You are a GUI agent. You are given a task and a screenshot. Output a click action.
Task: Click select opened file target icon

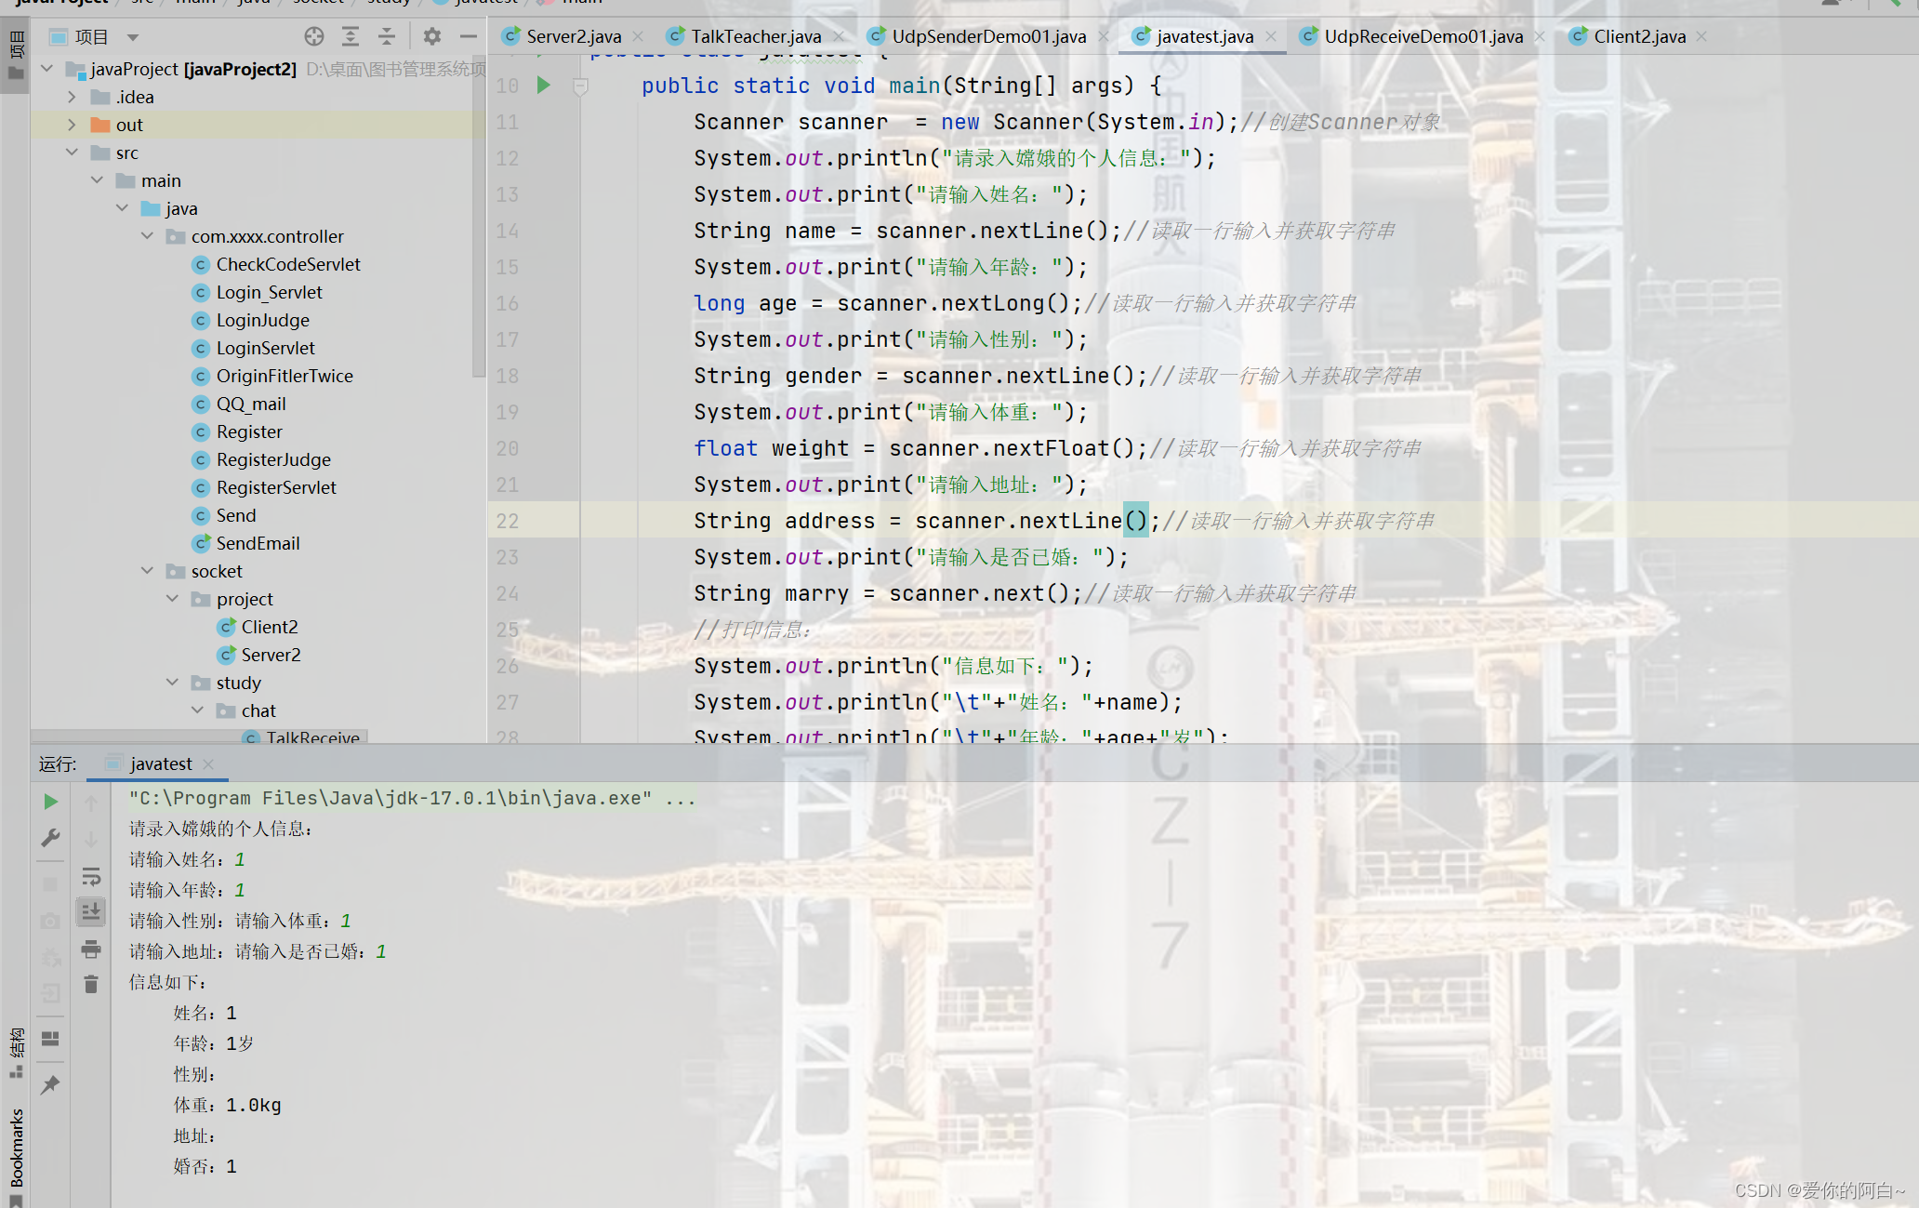pyautogui.click(x=314, y=36)
